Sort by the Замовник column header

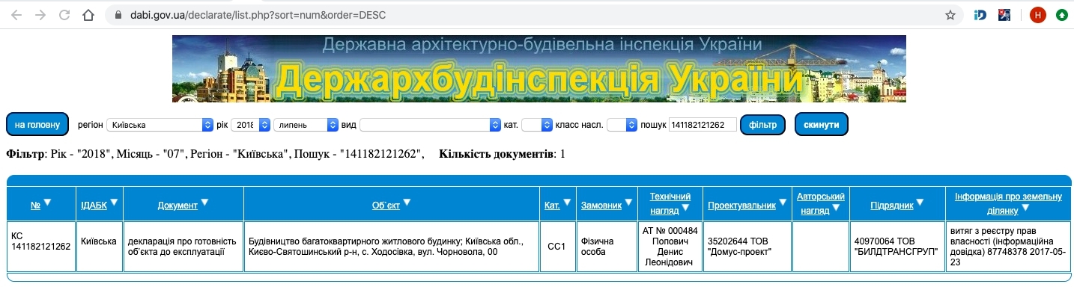pyautogui.click(x=601, y=205)
